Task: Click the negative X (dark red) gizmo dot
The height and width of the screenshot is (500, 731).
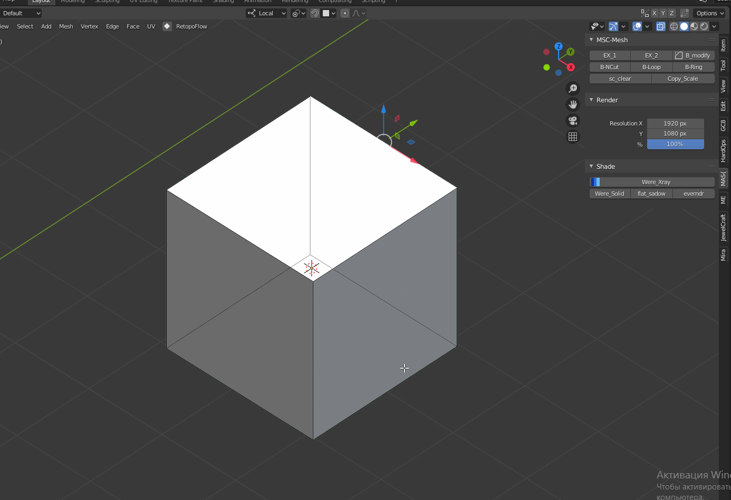Action: coord(546,52)
